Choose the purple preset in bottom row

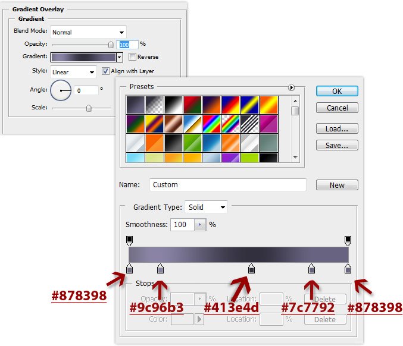coord(230,158)
